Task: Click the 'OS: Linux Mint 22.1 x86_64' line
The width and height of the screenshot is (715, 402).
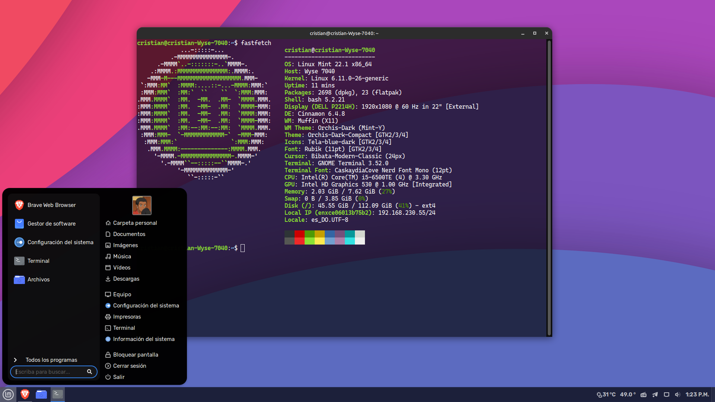Action: tap(328, 64)
